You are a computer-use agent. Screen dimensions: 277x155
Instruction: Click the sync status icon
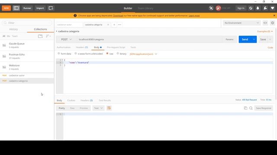(218, 8)
